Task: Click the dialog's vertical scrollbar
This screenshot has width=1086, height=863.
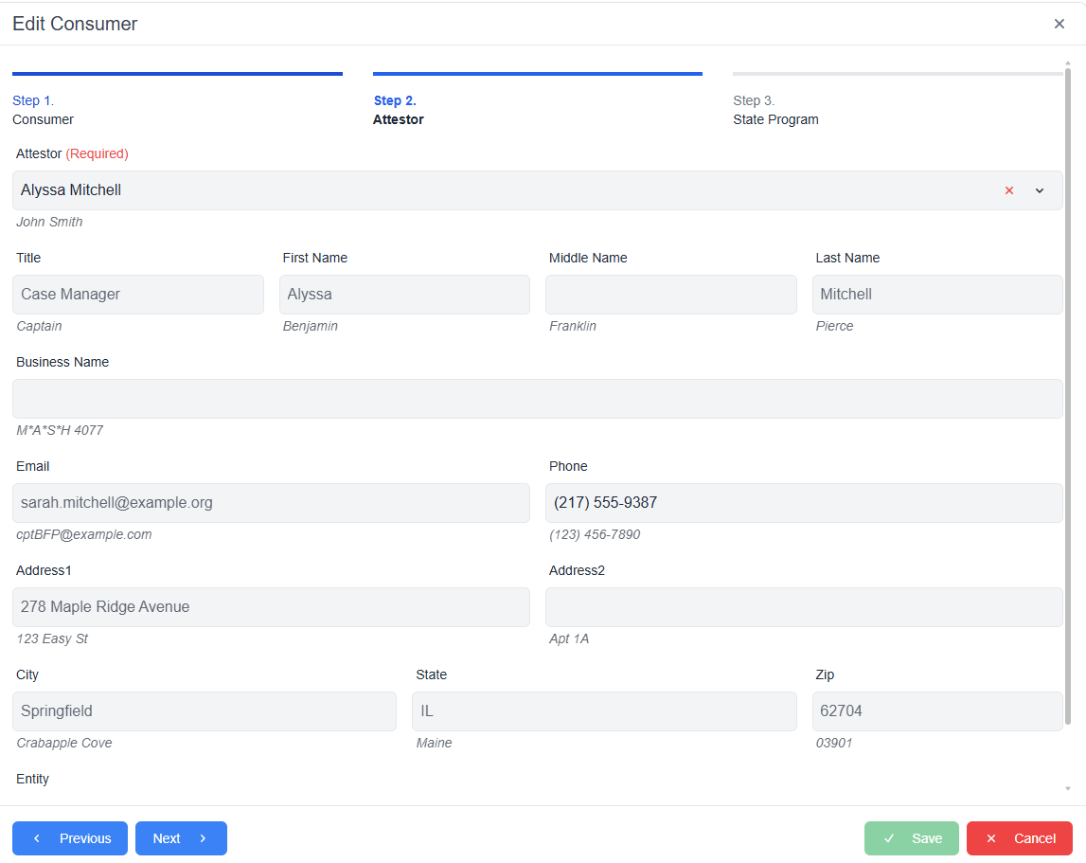Action: pos(1067,395)
